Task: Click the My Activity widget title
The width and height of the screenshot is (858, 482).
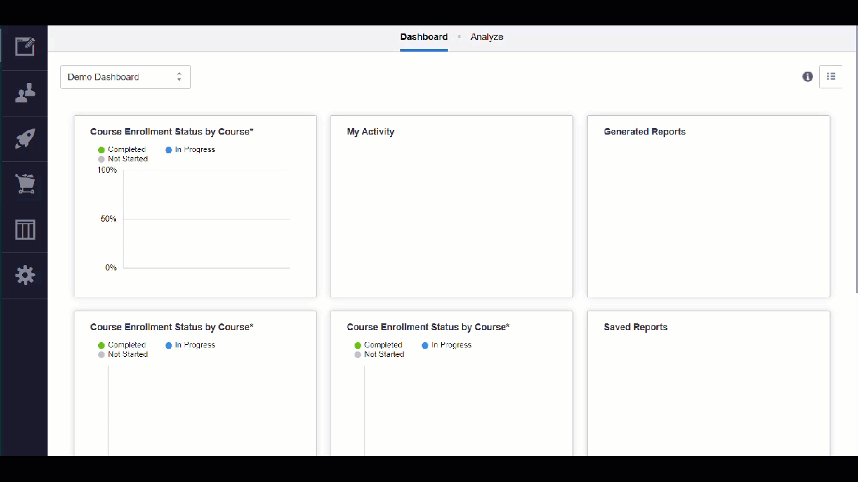Action: coord(371,131)
